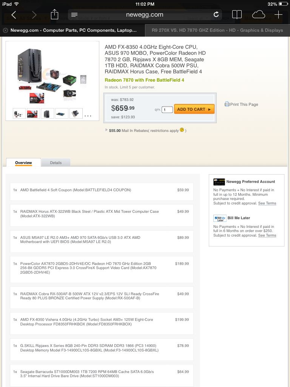The image size is (290, 387).
Task: Click the quantity input field
Action: point(167,110)
